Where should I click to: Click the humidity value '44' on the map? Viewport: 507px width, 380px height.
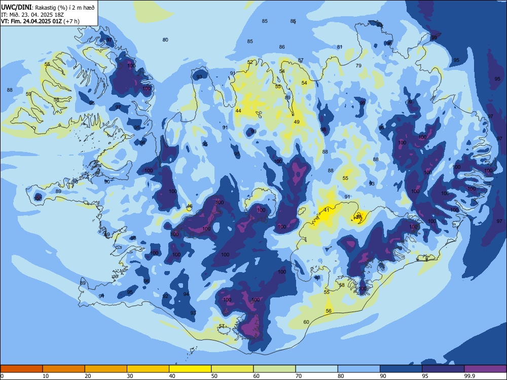coord(238,110)
